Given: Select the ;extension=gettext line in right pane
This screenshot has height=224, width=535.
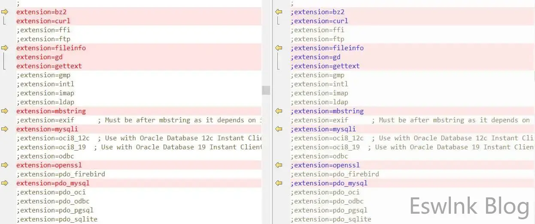Looking at the screenshot, I should [325, 66].
